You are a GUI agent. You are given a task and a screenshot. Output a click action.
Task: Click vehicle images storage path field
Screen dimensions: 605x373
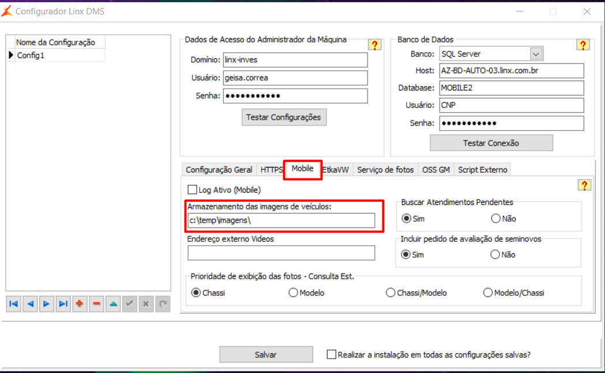coord(281,220)
